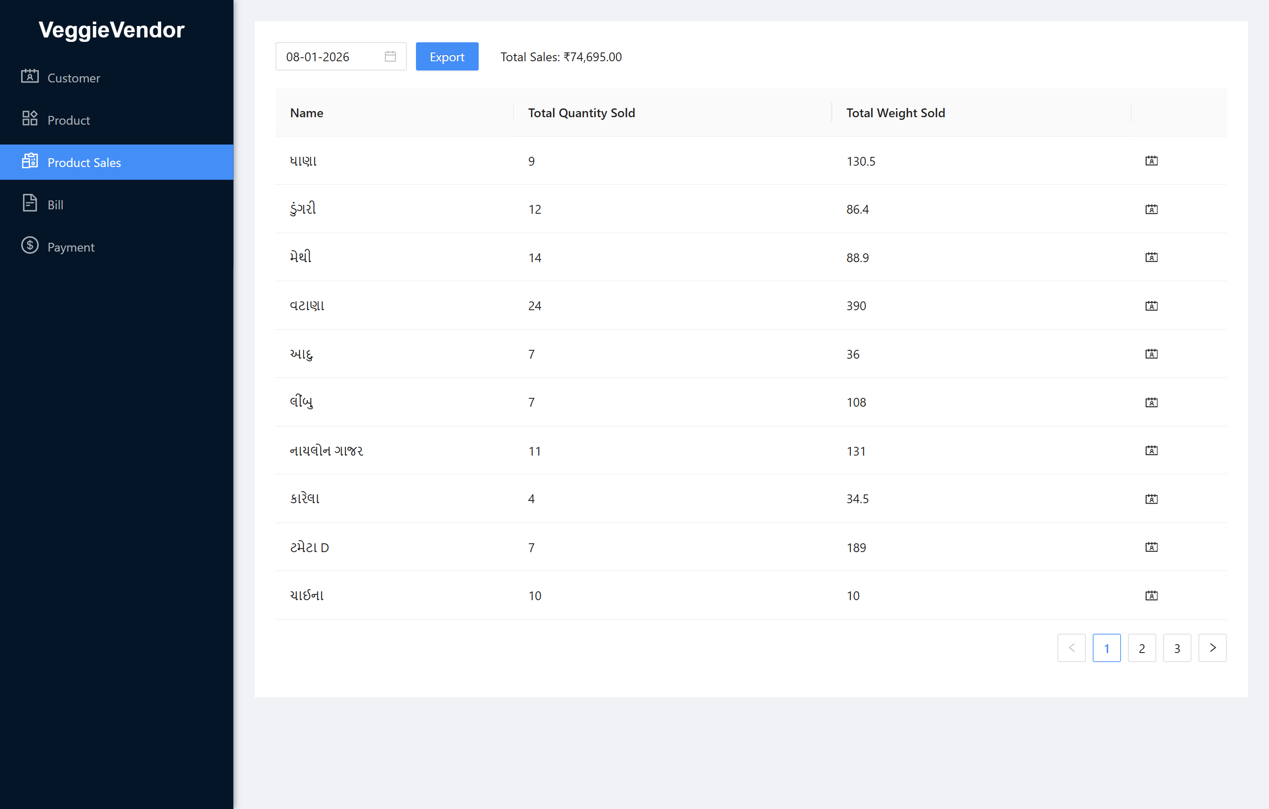The height and width of the screenshot is (809, 1269).
Task: Select pagination page 3
Action: (x=1177, y=648)
